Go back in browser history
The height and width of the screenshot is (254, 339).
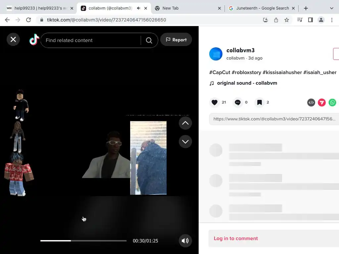(7, 20)
